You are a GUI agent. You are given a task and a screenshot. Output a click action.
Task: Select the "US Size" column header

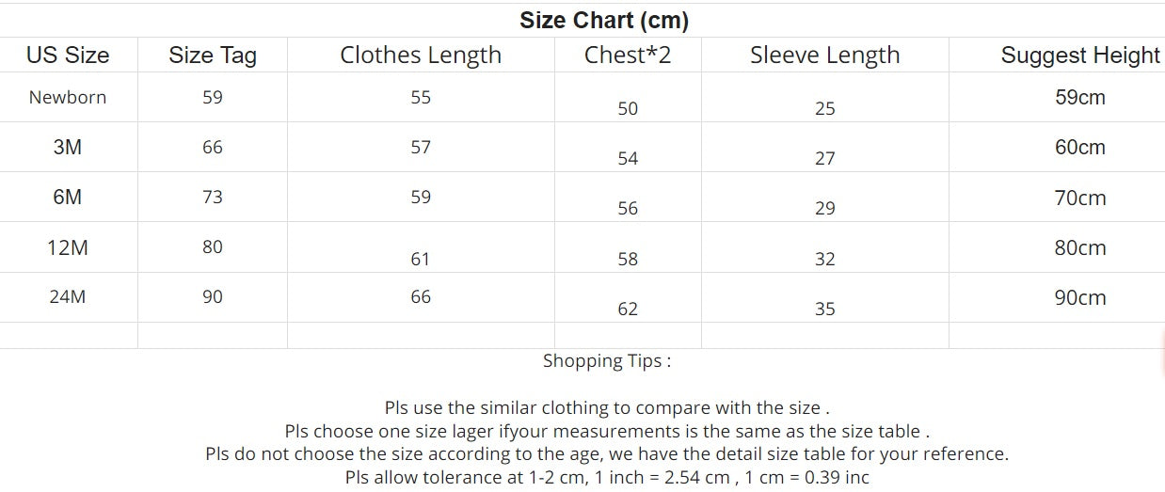(x=68, y=56)
